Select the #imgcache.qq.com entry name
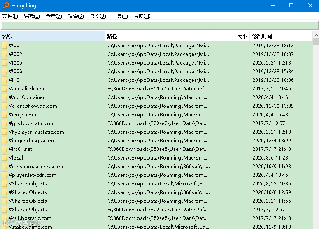Image resolution: width=319 pixels, height=229 pixels. point(31,141)
